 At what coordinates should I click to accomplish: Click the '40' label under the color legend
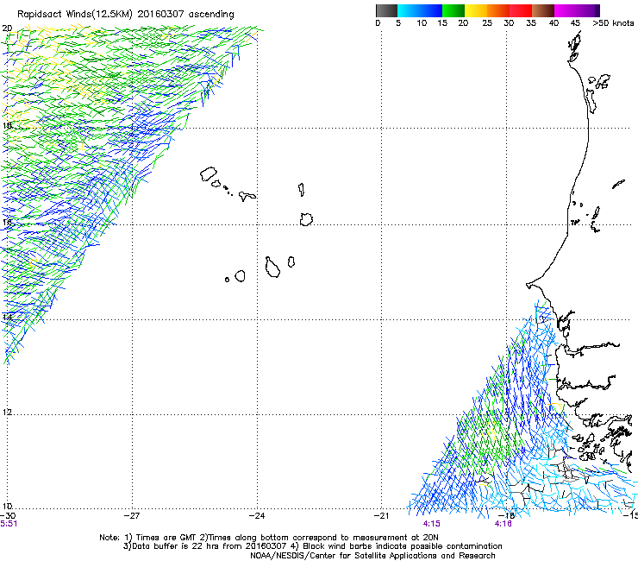click(554, 23)
